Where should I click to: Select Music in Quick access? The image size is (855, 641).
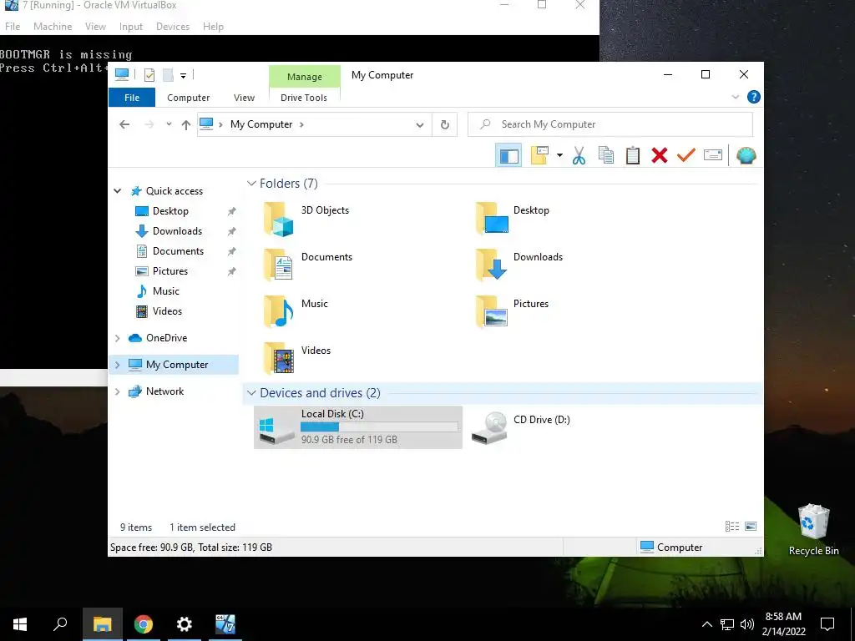click(166, 291)
